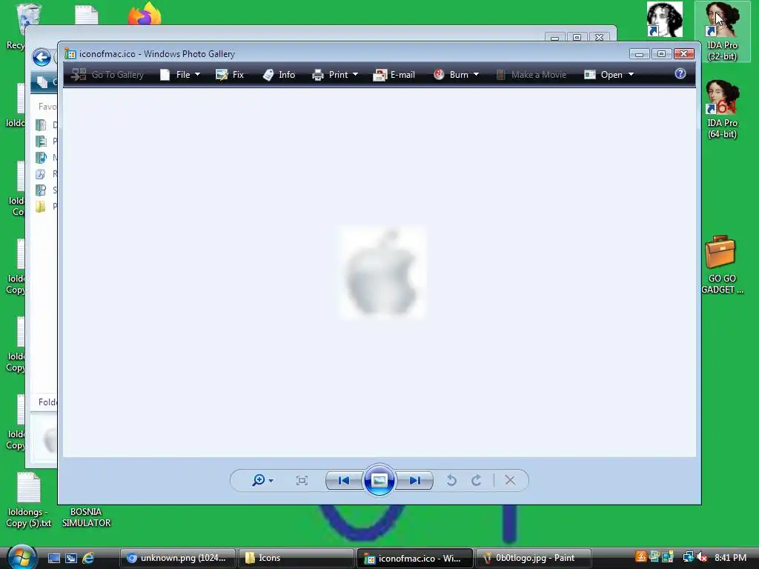
Task: Open the Open dropdown menu
Action: (x=609, y=75)
